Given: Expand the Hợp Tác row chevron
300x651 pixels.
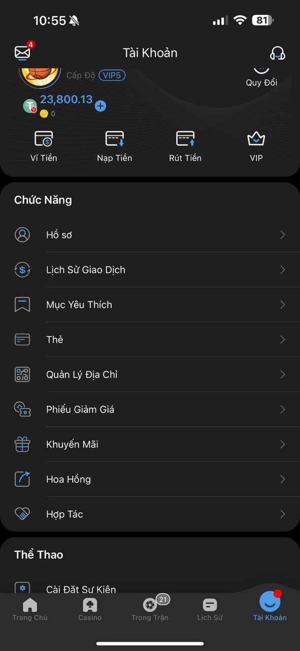Looking at the screenshot, I should [283, 514].
